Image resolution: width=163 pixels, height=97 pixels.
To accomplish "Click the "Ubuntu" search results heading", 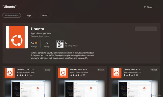I will (10, 7).
